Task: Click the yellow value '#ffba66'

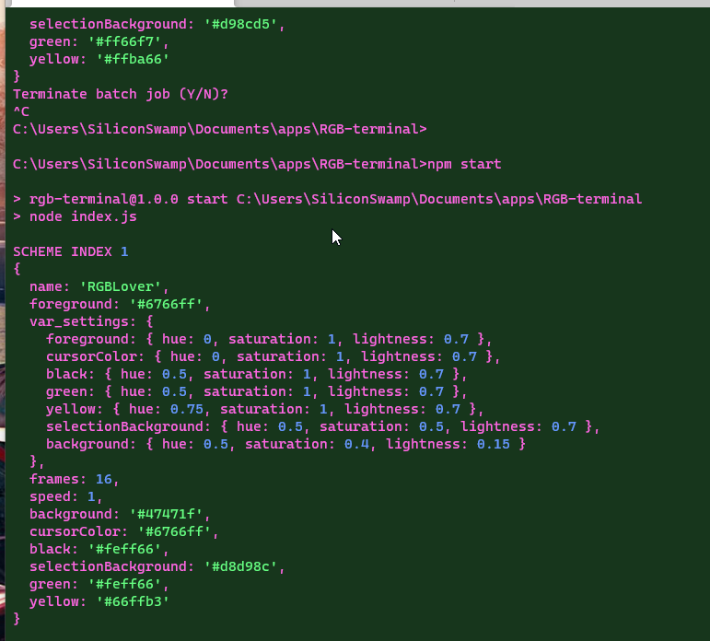Action: [x=133, y=59]
